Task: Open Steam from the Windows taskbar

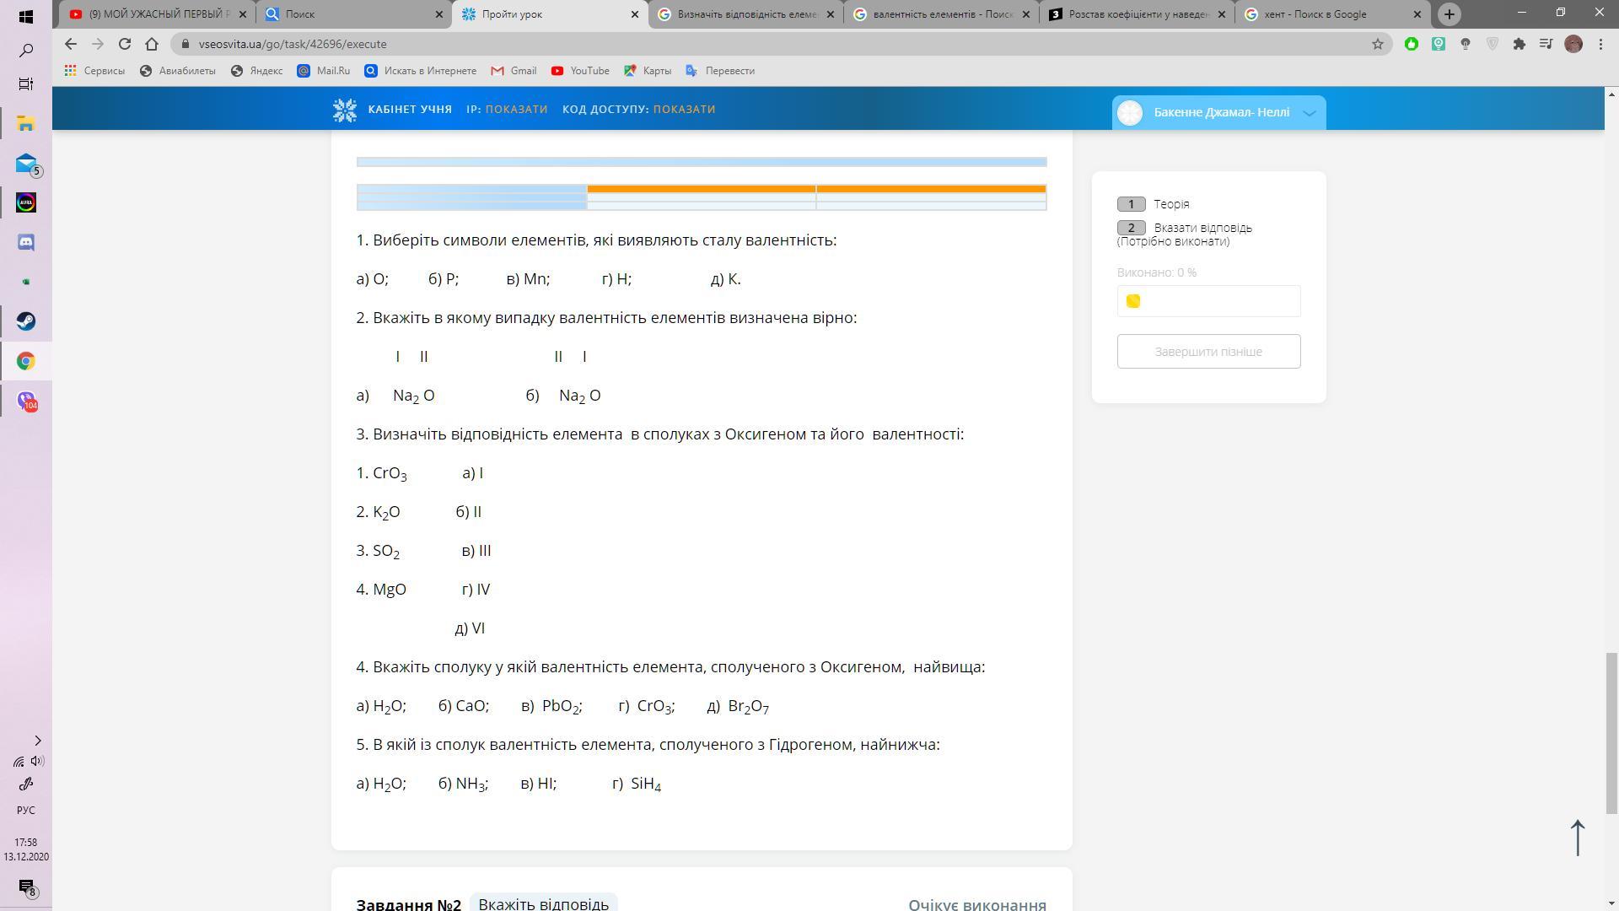Action: 25,321
